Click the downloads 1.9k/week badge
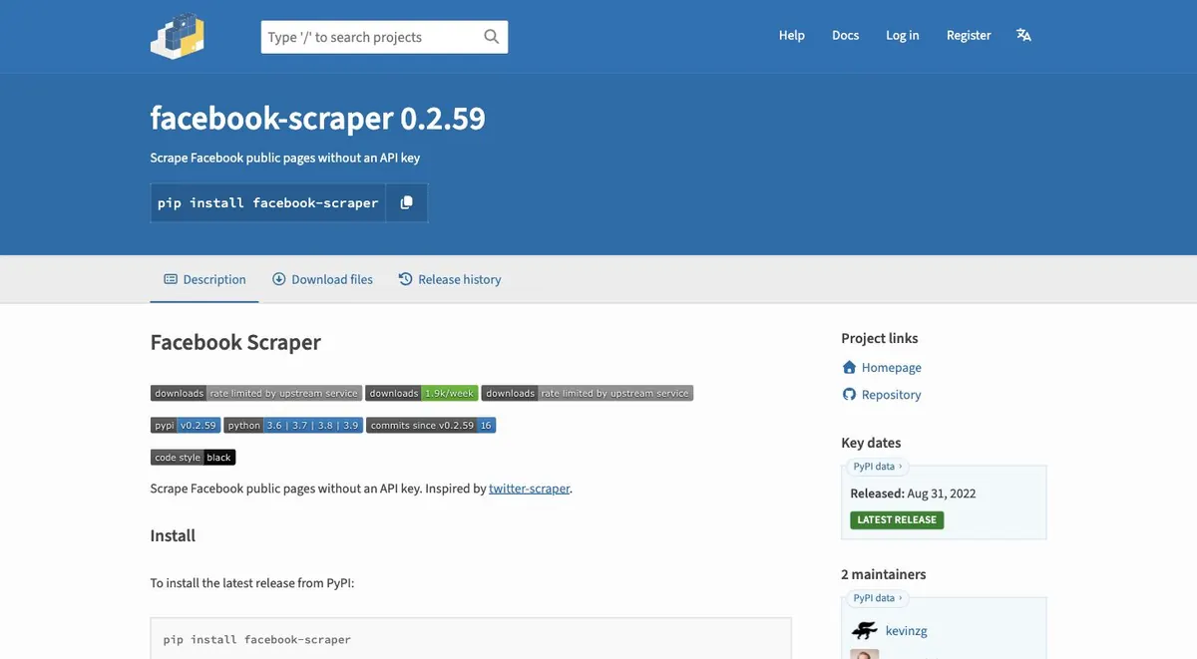Screen dimensions: 1197x659 click(422, 393)
